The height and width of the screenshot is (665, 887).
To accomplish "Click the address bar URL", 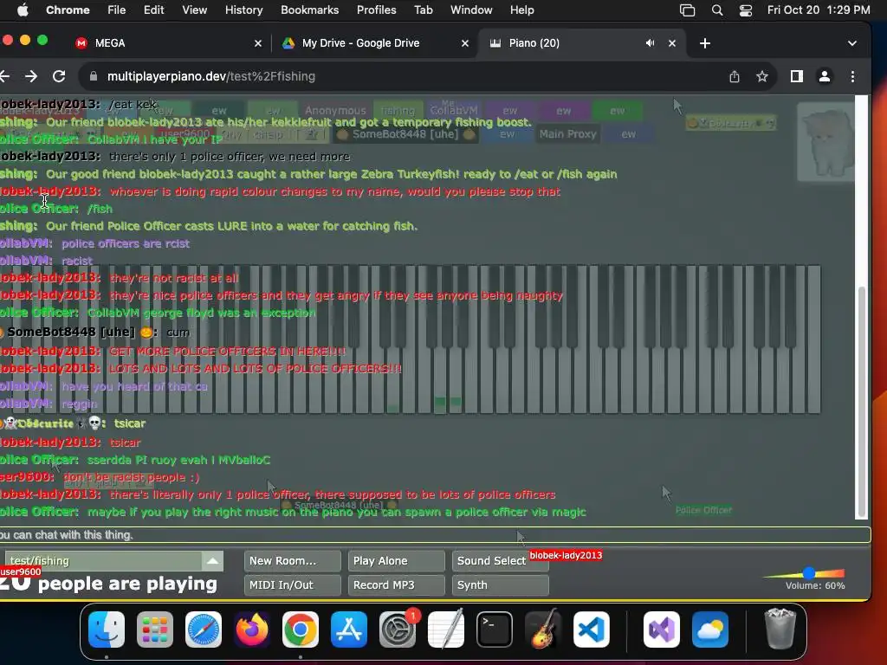I will click(211, 76).
